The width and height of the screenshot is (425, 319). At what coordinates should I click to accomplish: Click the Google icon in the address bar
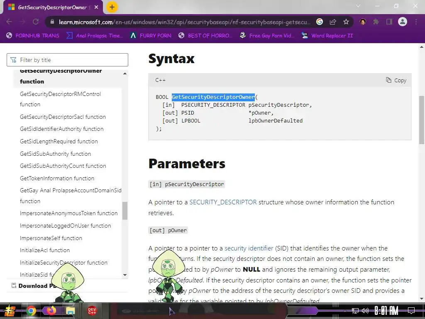[320, 22]
